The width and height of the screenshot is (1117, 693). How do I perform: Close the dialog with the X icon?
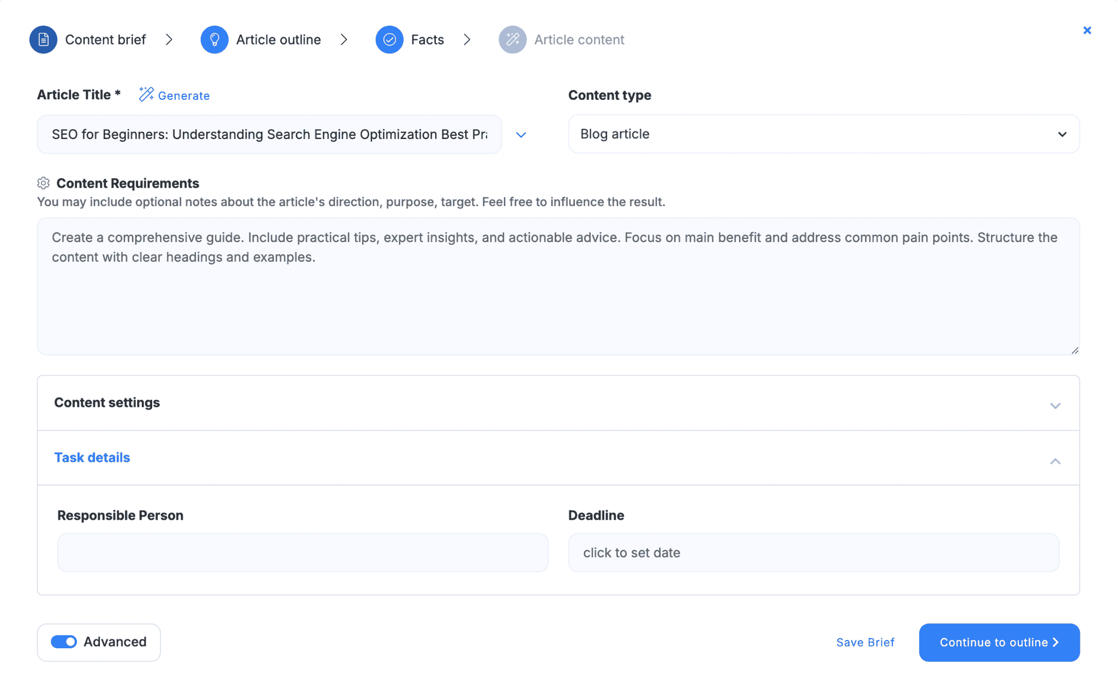click(1088, 31)
